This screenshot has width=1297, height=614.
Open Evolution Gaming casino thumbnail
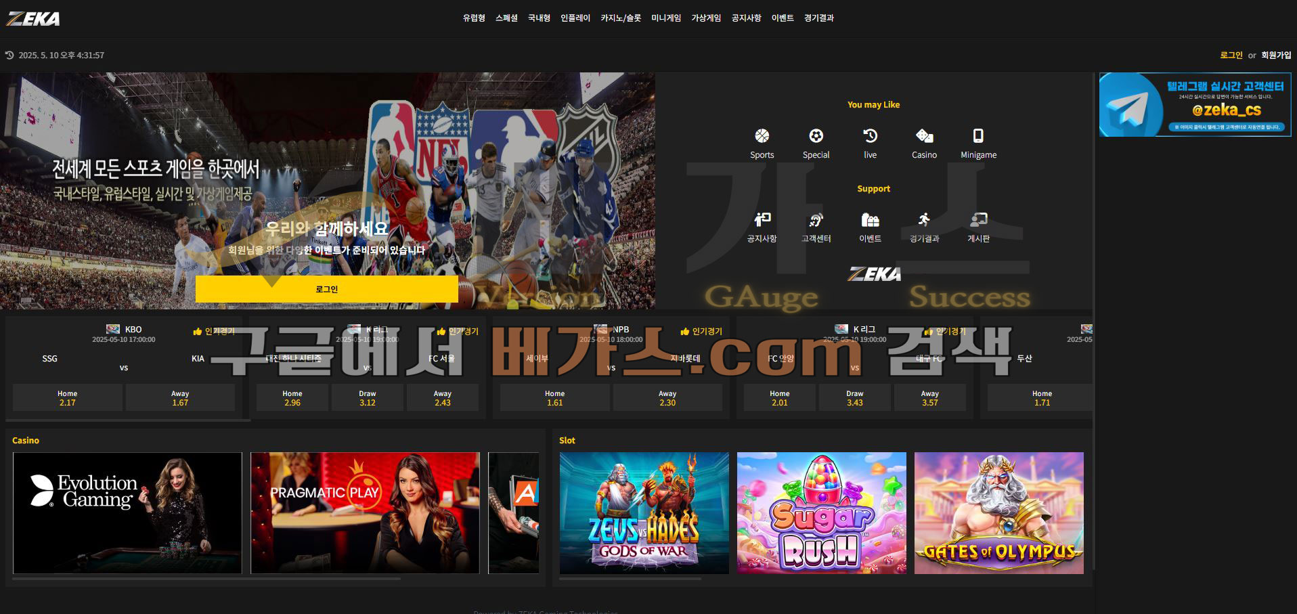pyautogui.click(x=127, y=513)
